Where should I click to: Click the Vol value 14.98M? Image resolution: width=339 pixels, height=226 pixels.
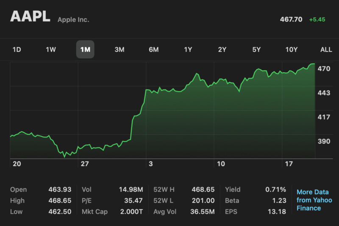pyautogui.click(x=131, y=189)
